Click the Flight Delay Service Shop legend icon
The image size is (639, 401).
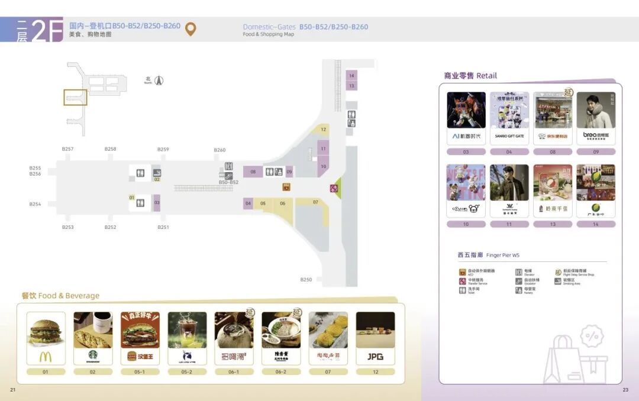coord(558,272)
